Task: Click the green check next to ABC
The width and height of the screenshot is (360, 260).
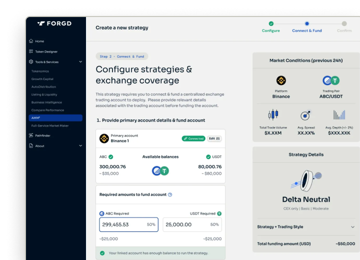Action: point(111,156)
